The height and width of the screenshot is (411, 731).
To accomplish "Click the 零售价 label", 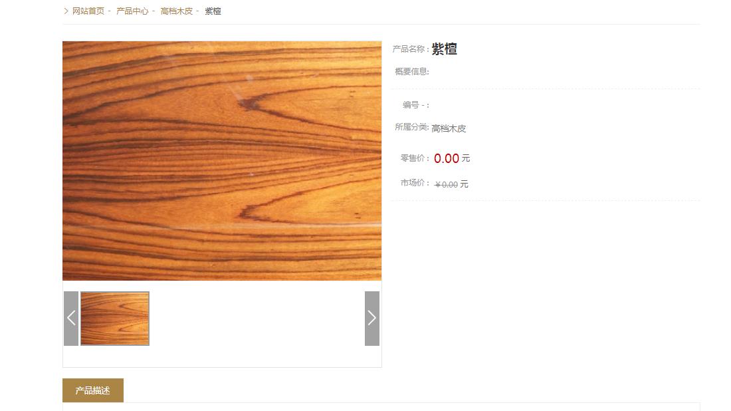I will pyautogui.click(x=415, y=158).
